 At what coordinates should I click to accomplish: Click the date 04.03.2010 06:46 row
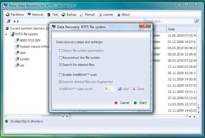click(x=182, y=48)
